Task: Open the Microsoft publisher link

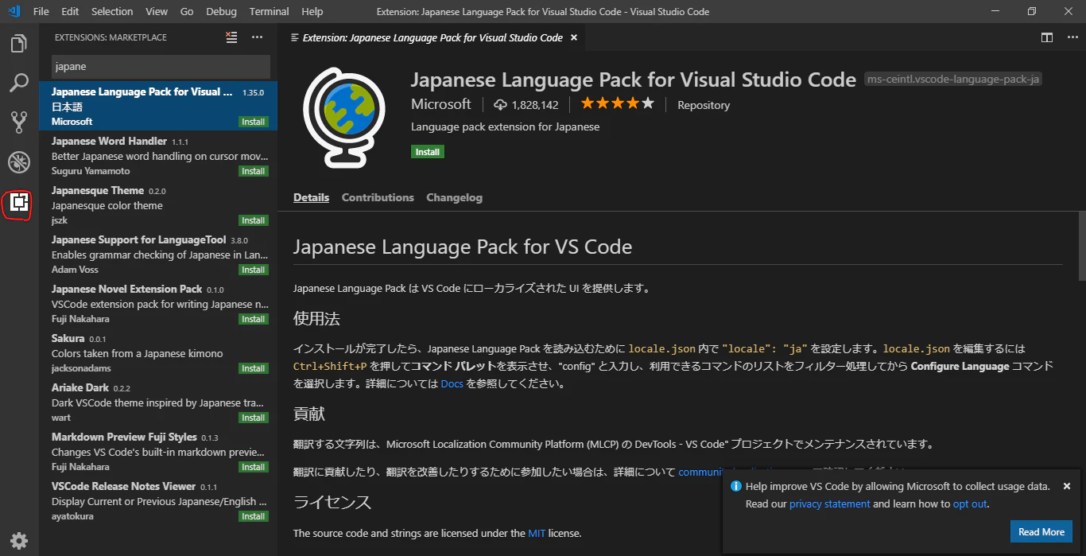Action: [x=441, y=104]
